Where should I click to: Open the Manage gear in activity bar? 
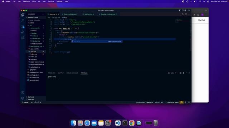pos(23,98)
